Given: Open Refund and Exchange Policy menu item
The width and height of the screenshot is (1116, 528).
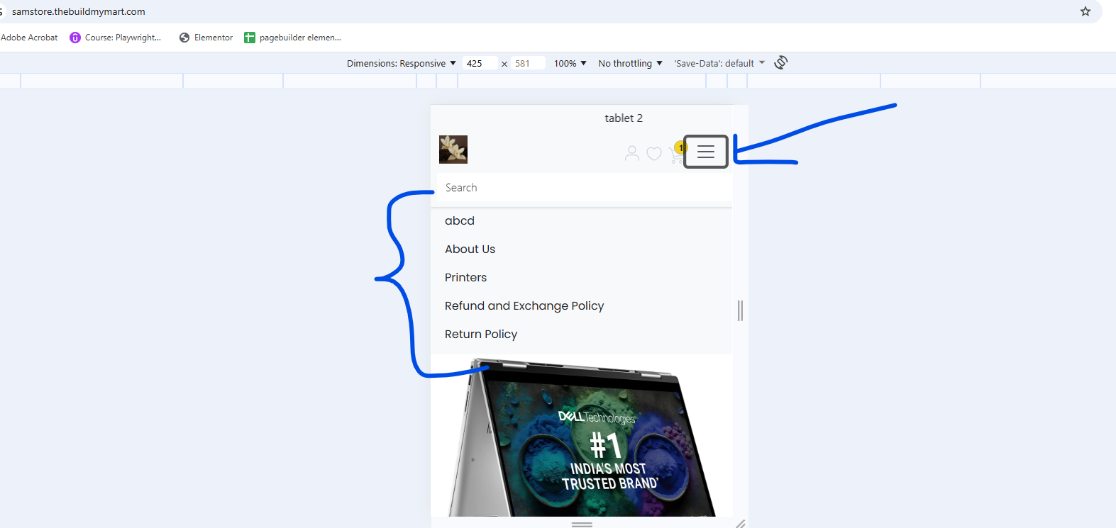Looking at the screenshot, I should (x=524, y=306).
